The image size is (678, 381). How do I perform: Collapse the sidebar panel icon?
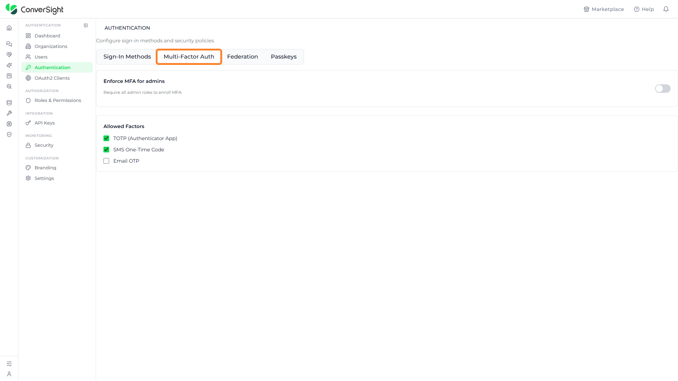[x=86, y=25]
